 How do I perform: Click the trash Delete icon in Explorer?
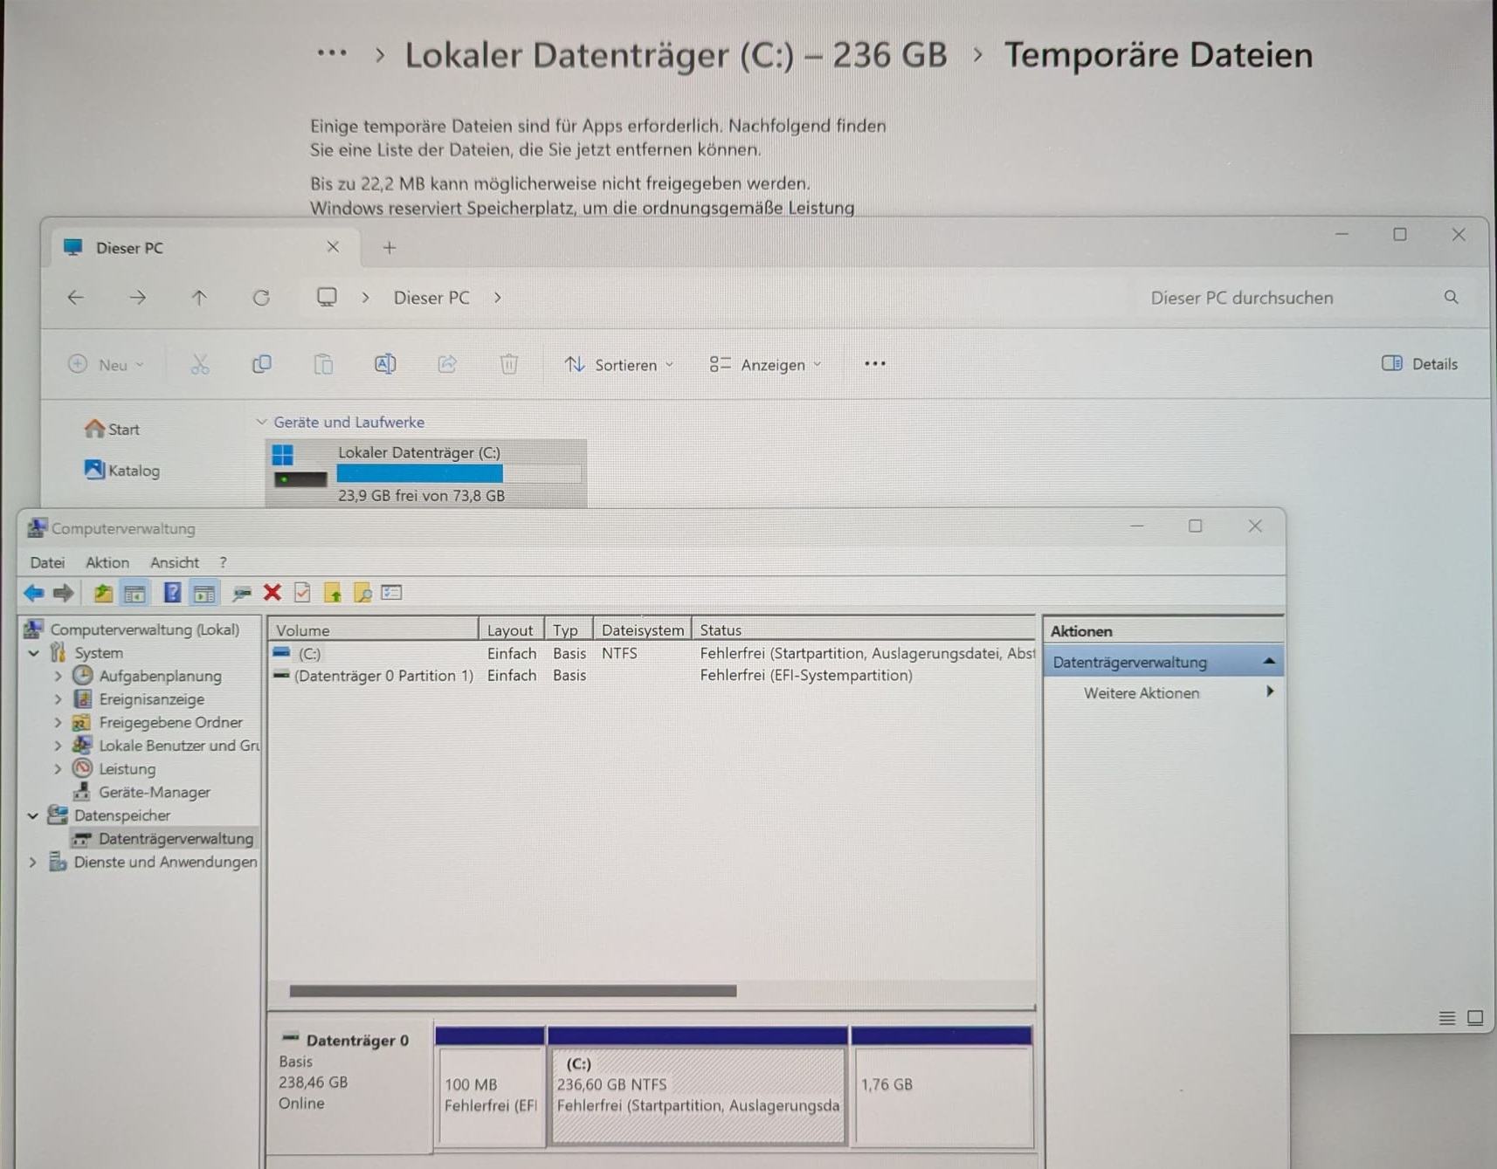coord(509,364)
